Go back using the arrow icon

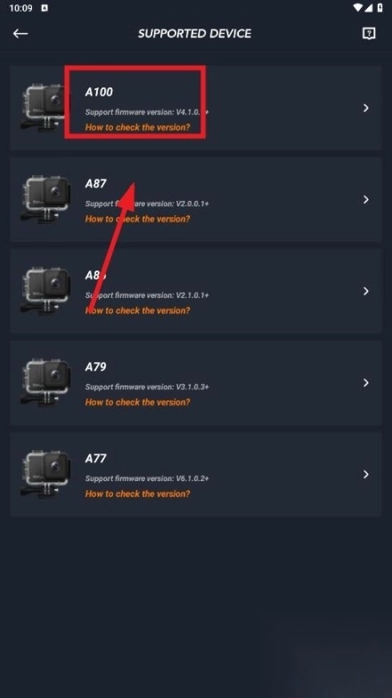pos(20,33)
